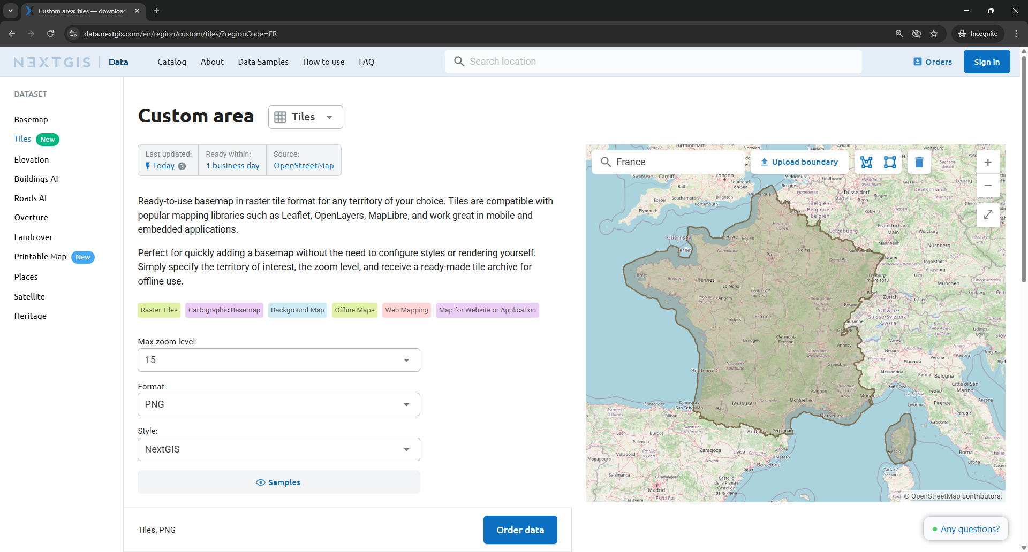Click the Order data button
Image resolution: width=1028 pixels, height=552 pixels.
(520, 530)
